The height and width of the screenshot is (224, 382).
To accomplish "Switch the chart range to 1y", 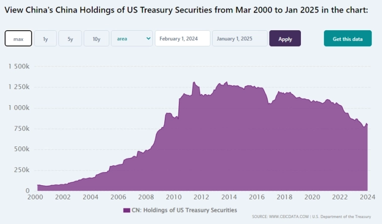I will point(45,39).
